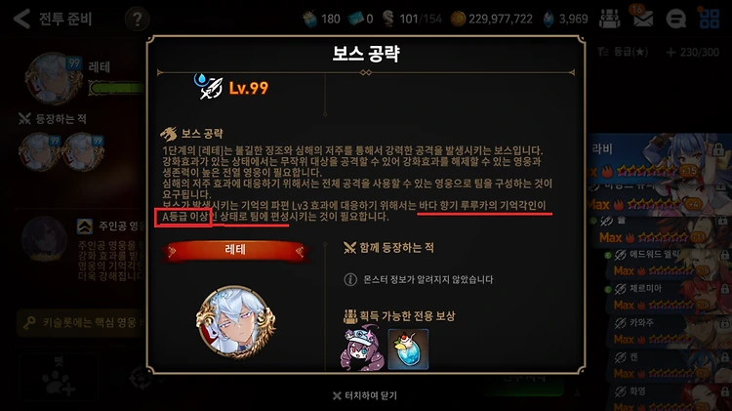The image size is (732, 411).
Task: Open the 등급 sort filter dropdown
Action: tap(624, 52)
